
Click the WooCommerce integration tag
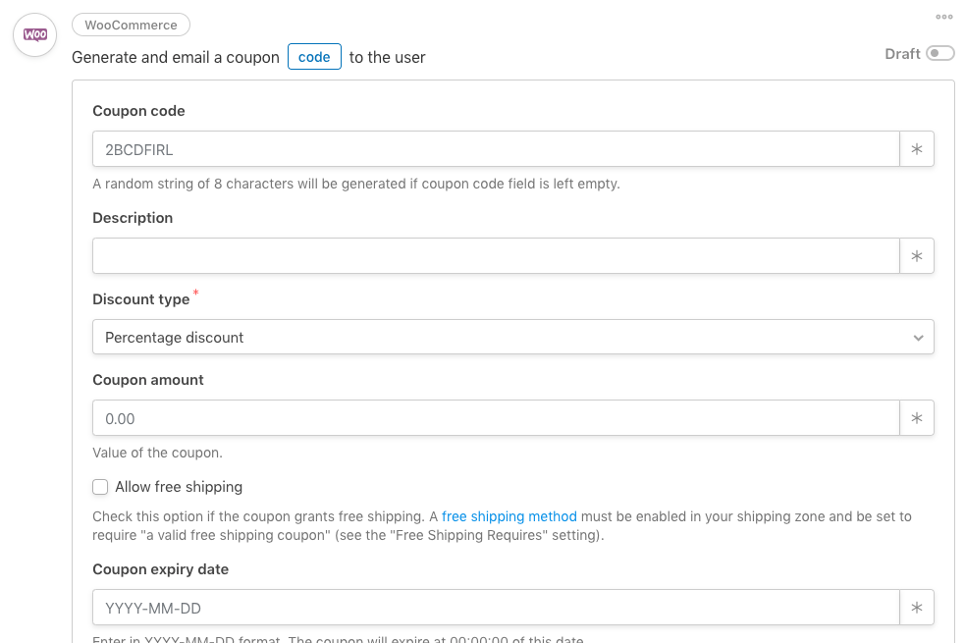tap(132, 26)
